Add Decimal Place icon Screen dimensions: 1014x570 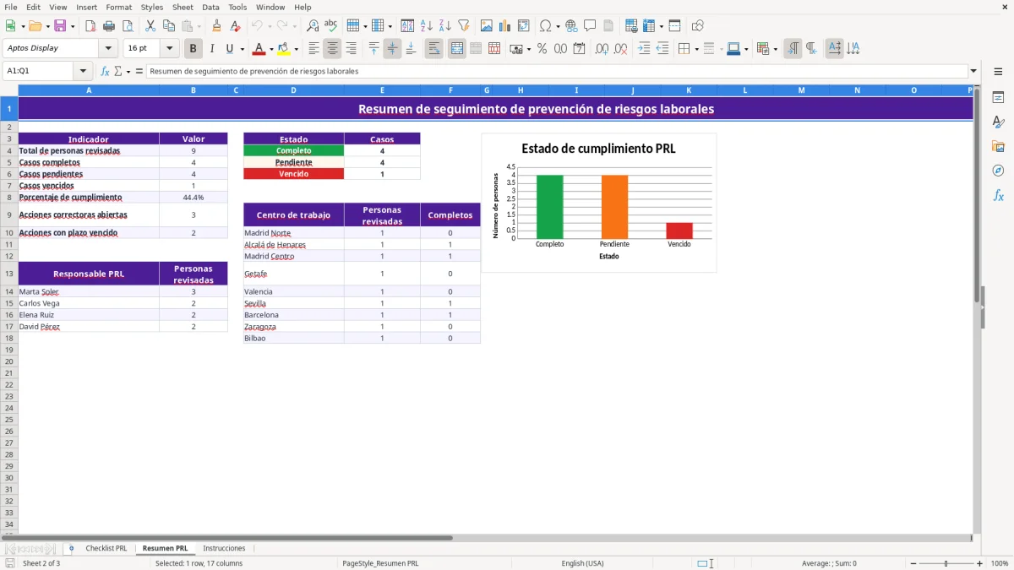point(602,49)
